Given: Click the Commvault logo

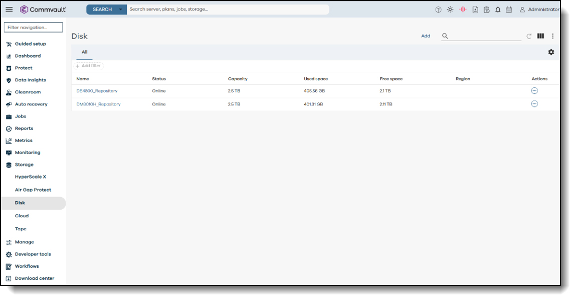Looking at the screenshot, I should (x=43, y=9).
